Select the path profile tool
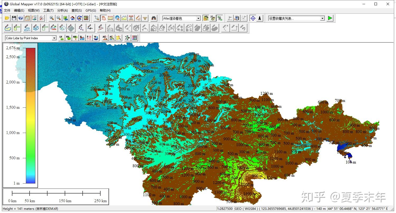Screen dimensions: 396x213 click(124, 18)
